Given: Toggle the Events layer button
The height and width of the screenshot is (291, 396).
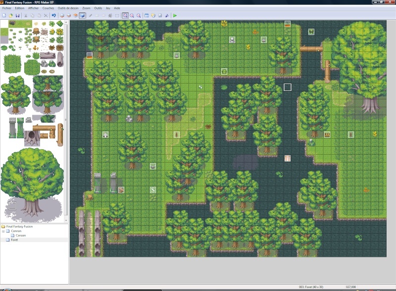Looking at the screenshot, I should [x=82, y=16].
